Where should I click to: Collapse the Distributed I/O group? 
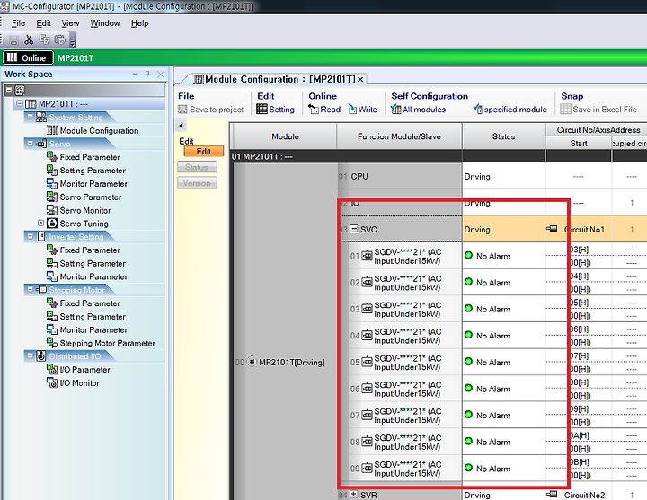[x=30, y=355]
